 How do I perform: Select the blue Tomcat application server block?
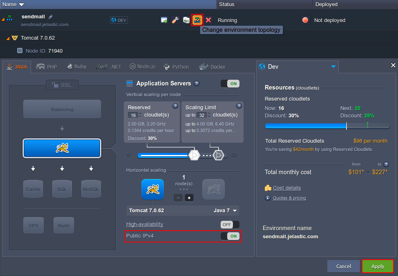[62, 148]
